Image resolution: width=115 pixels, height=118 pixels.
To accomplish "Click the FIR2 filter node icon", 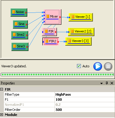I will 47,41.
